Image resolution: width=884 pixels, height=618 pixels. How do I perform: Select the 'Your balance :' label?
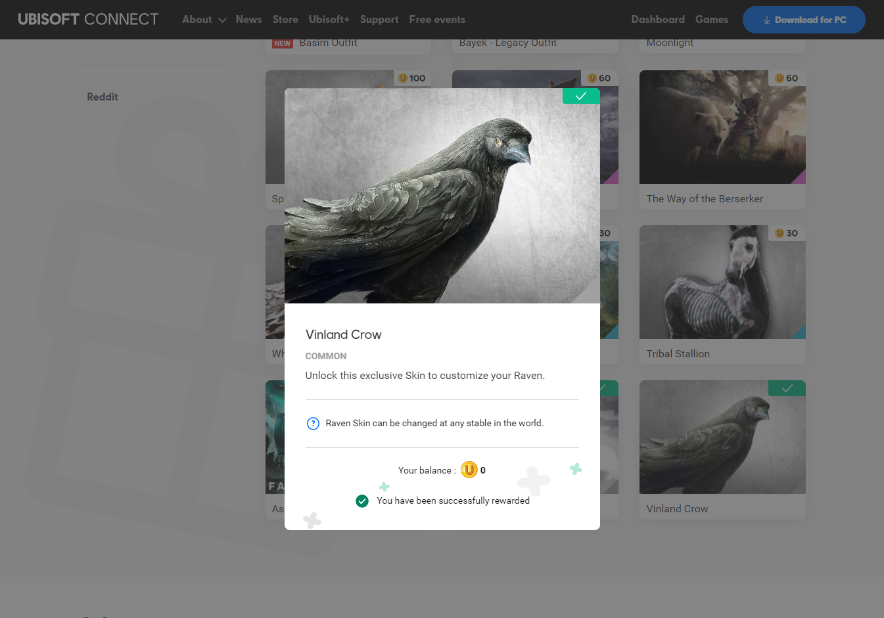point(427,470)
